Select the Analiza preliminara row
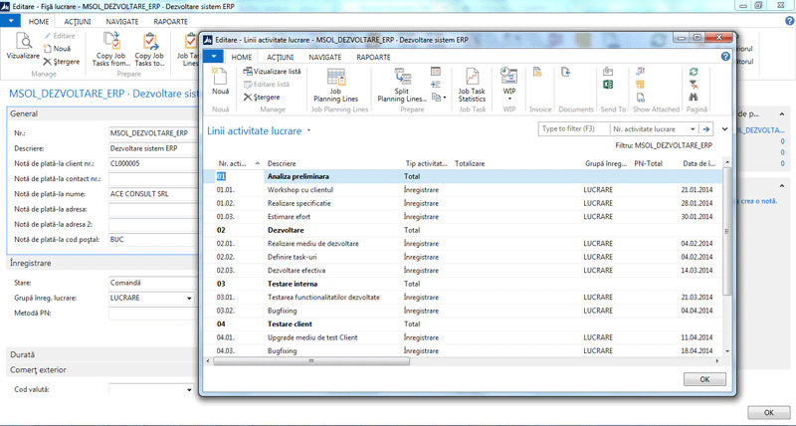 (x=462, y=176)
